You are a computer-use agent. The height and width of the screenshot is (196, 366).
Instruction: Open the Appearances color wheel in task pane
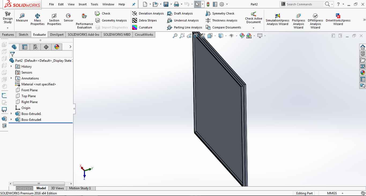[x=363, y=72]
